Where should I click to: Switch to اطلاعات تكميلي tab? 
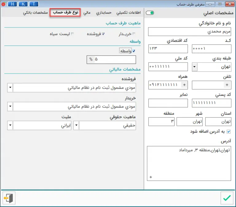128,13
